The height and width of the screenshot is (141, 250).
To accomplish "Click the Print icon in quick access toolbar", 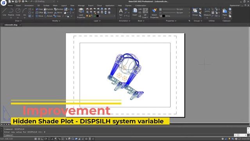I will 23,2.
